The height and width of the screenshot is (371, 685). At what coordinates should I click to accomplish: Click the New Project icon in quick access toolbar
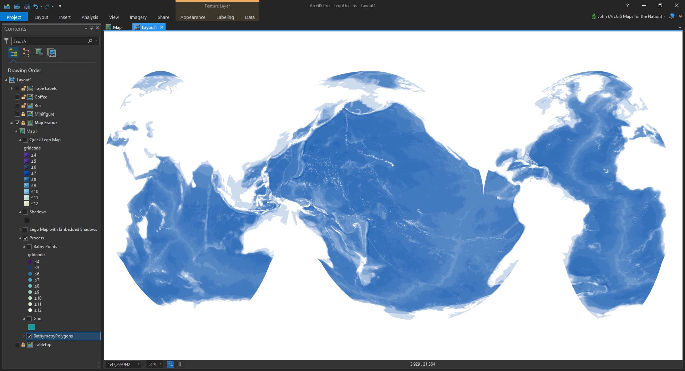[x=7, y=6]
